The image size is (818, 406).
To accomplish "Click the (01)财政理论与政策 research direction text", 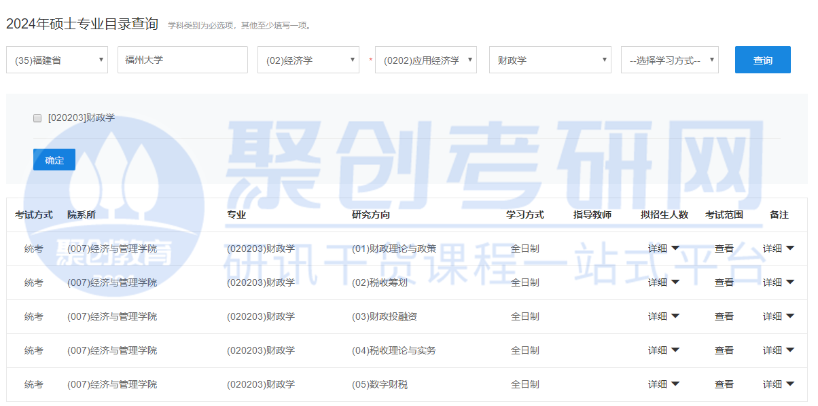I will coord(394,248).
